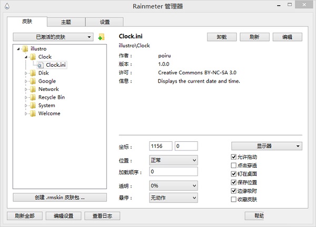This screenshot has height=227, width=316.
Task: Enable the 点击穿透 checkbox
Action: [x=233, y=166]
